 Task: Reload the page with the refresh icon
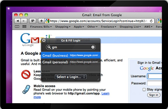coord(151,21)
